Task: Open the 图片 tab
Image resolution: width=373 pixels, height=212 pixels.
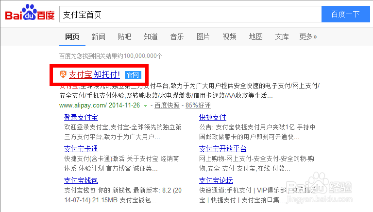Action: 203,36
